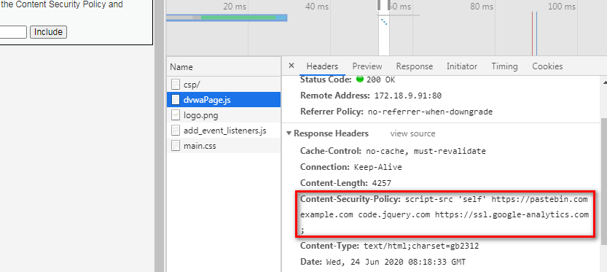Open the Cookies tab

tap(547, 66)
